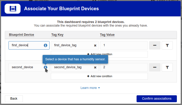Add new condition under second_device
182x105 pixels.
click(99, 76)
